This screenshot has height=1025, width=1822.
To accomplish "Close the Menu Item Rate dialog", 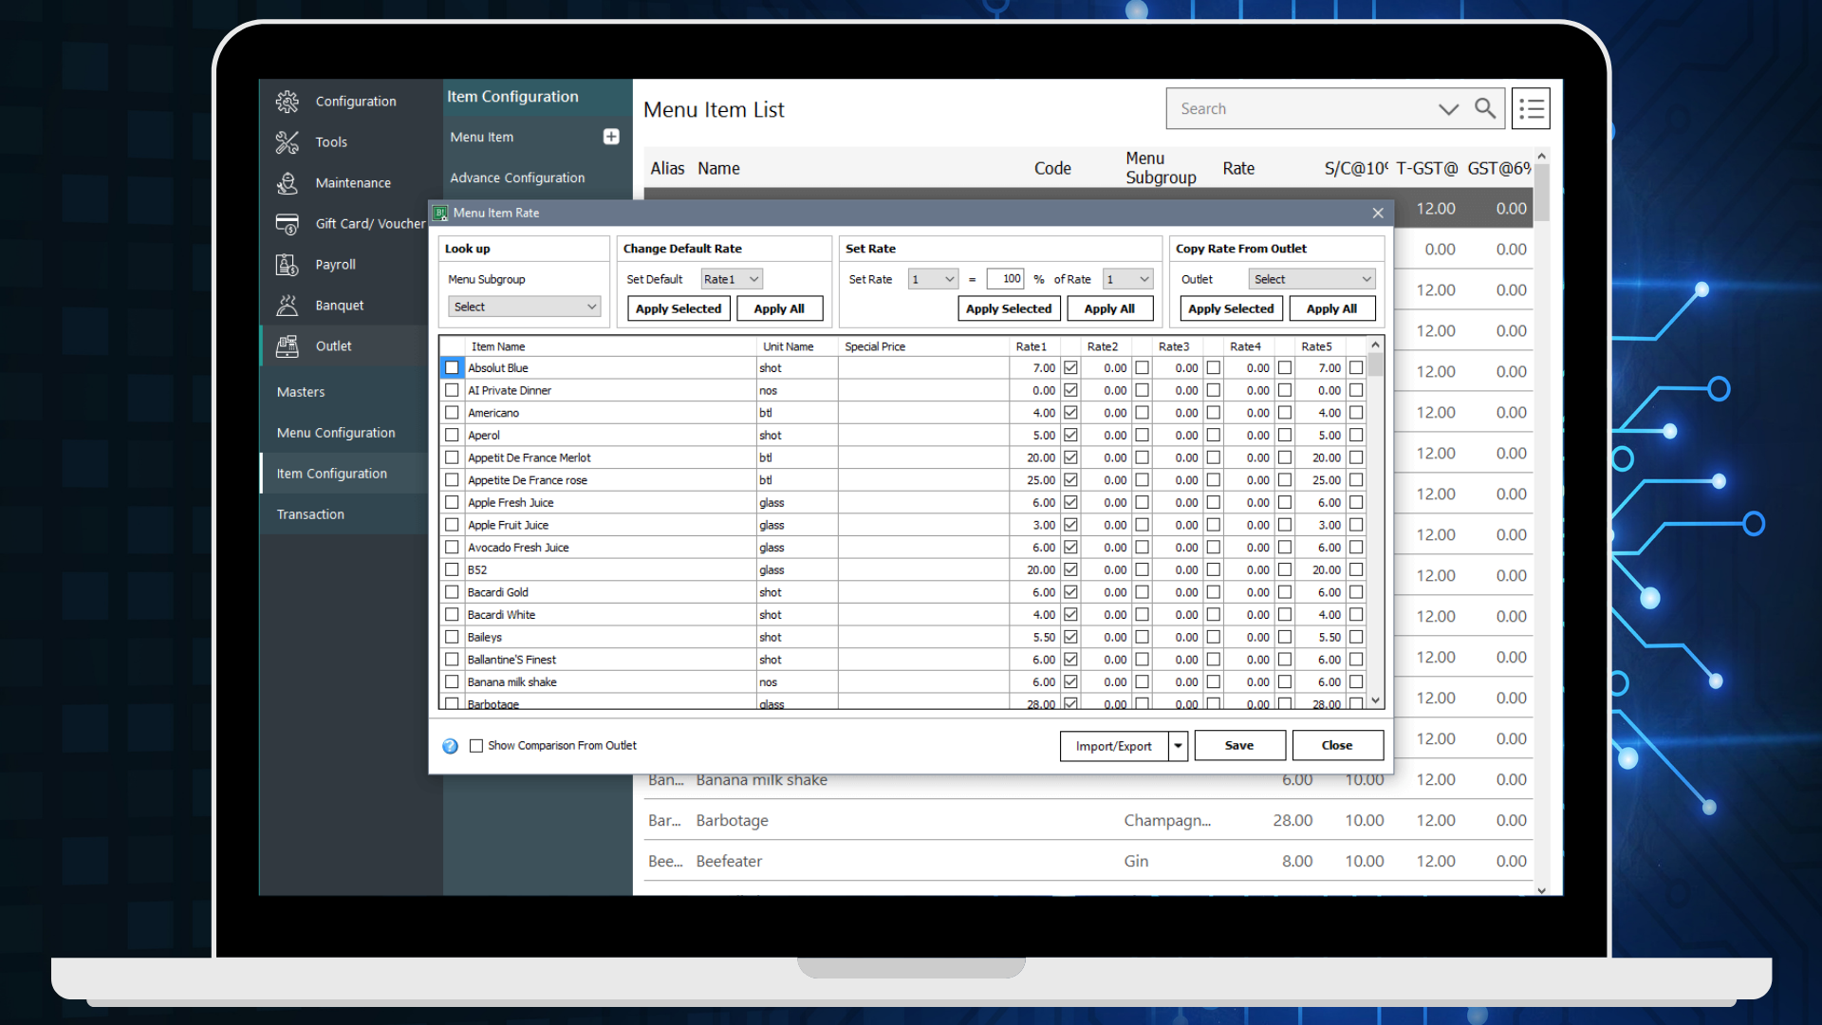I will click(1378, 214).
